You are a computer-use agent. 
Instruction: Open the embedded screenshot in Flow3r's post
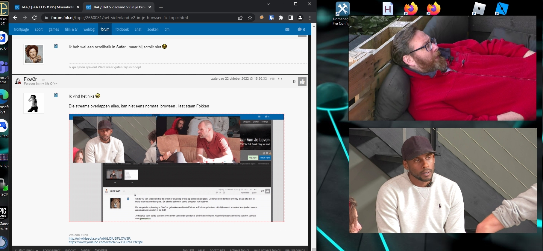tap(177, 168)
